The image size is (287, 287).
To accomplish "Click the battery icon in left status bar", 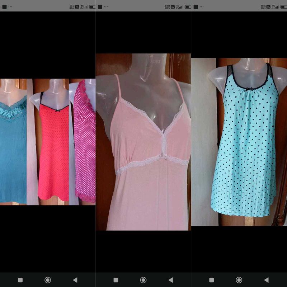I will tap(92, 6).
